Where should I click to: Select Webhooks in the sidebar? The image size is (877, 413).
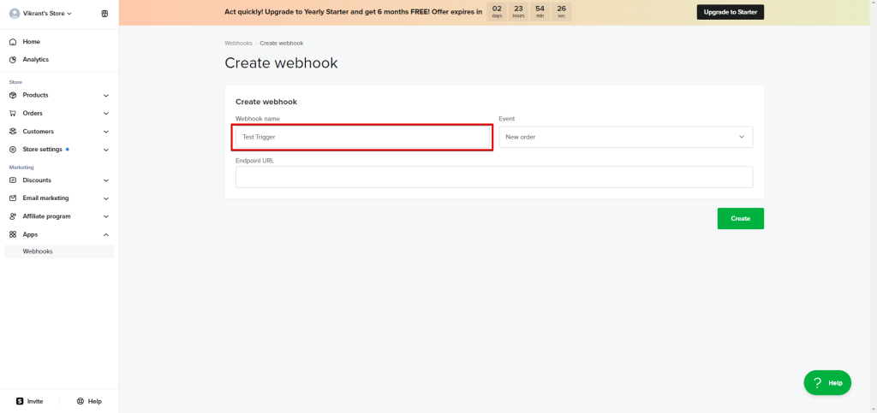coord(38,251)
